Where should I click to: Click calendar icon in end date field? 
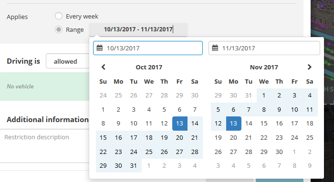point(215,48)
